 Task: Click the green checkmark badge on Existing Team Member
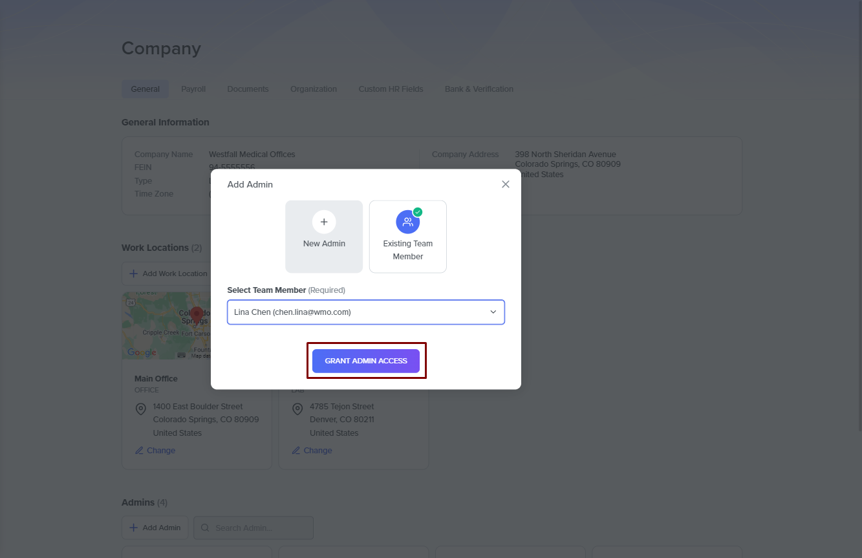point(418,212)
